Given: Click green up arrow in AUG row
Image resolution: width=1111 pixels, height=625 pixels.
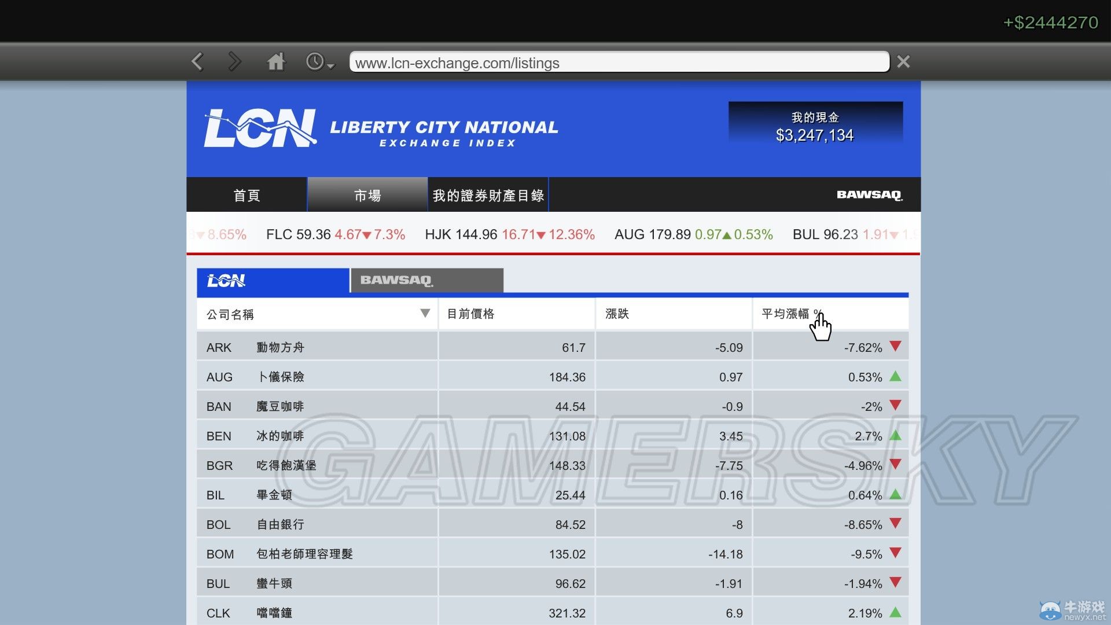Looking at the screenshot, I should (x=895, y=377).
